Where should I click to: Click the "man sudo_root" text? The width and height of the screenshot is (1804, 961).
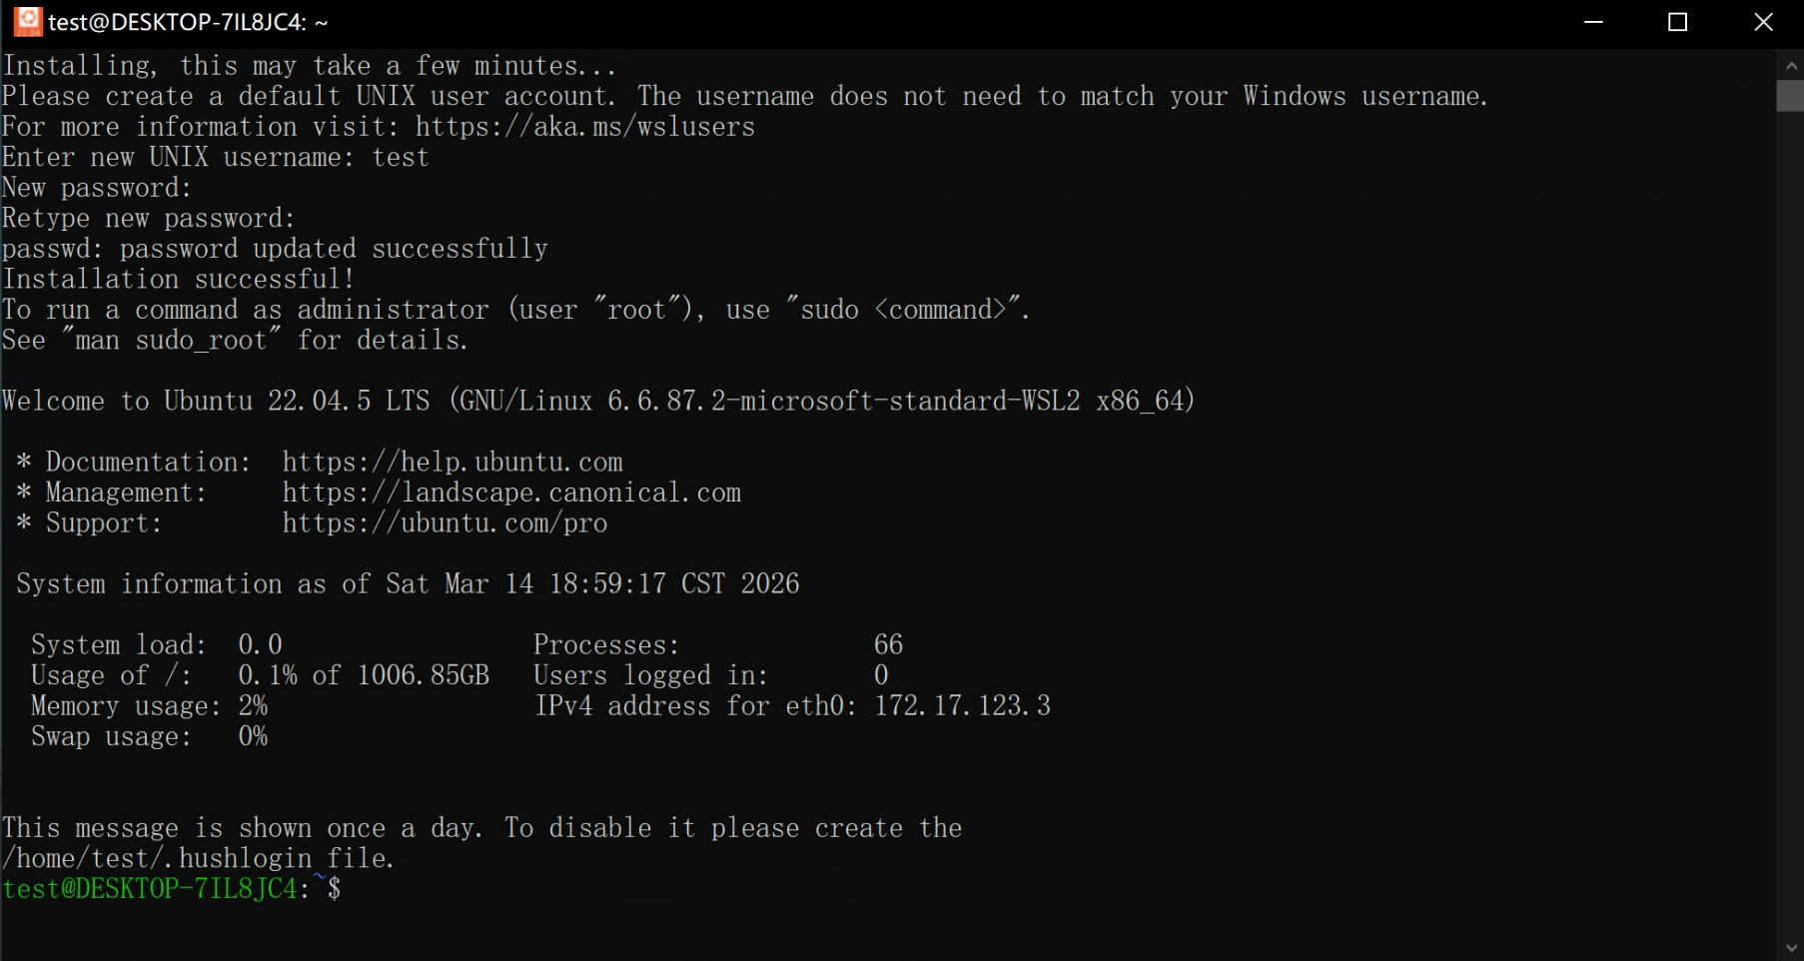171,341
